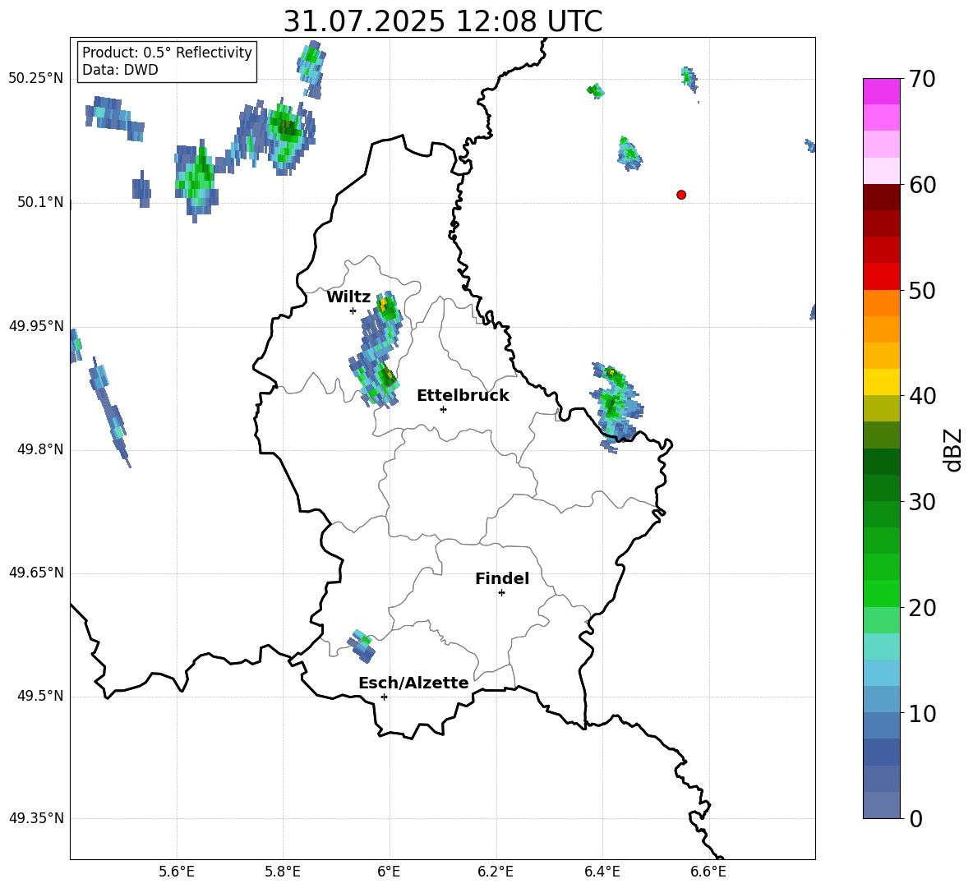Viewport: 973px width, 888px height.
Task: Click the magenta top colorbar segment
Action: pos(881,91)
